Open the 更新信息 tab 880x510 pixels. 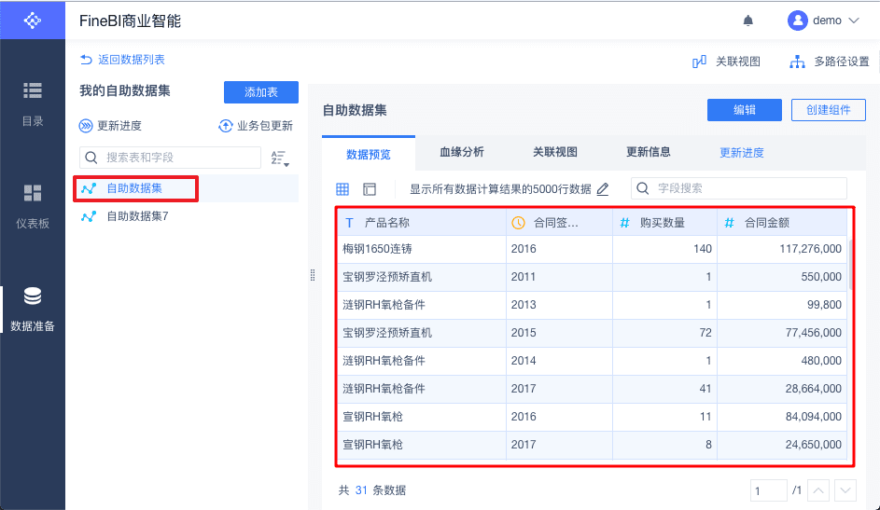coord(649,152)
